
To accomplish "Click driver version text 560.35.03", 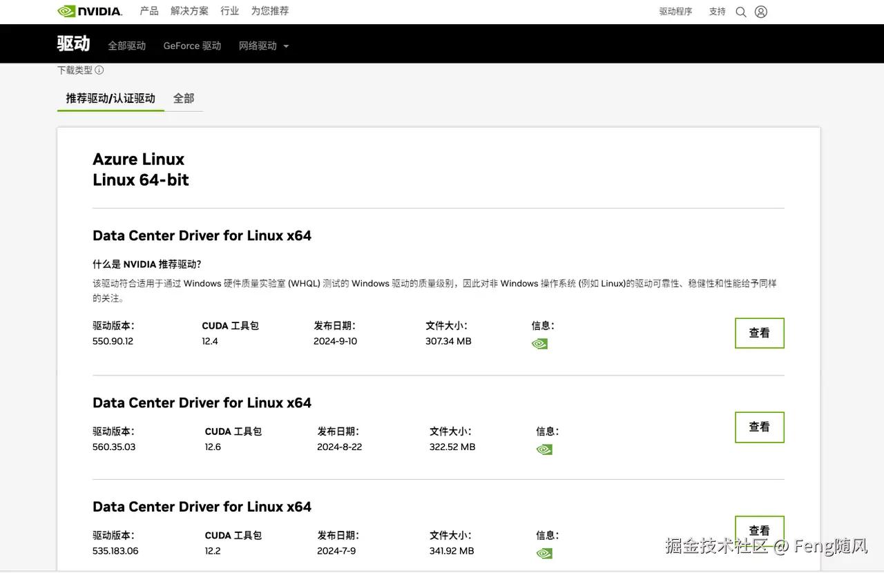I will tap(114, 447).
